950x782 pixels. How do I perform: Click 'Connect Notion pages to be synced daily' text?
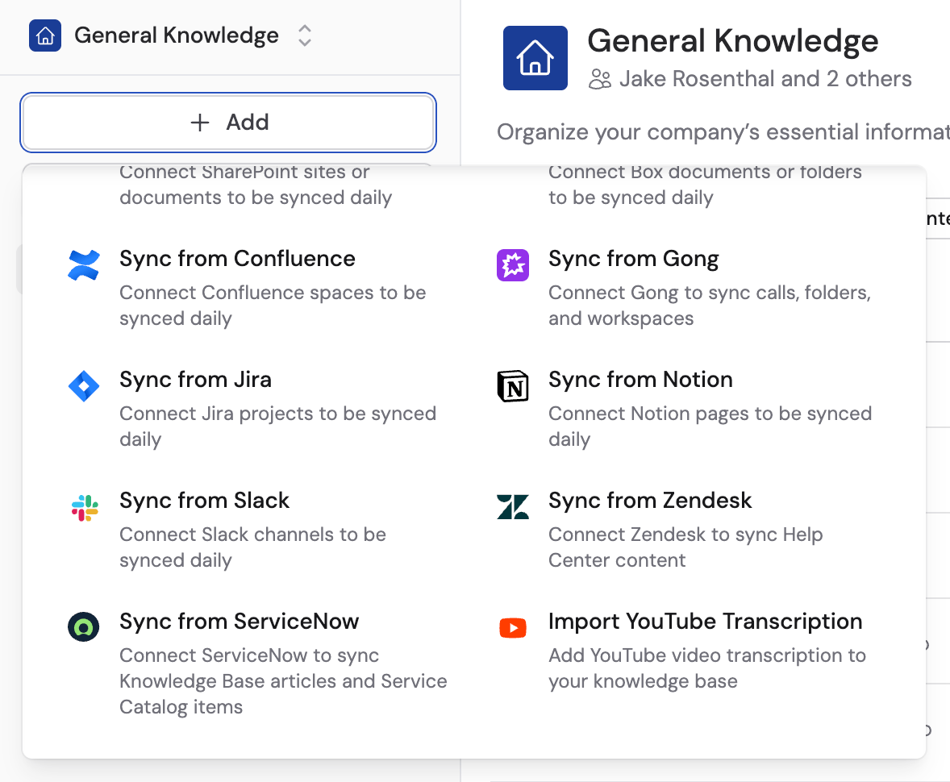710,426
